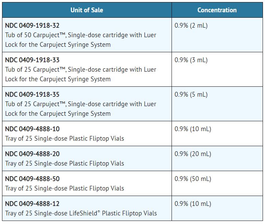Viewport: 265px width, 224px height.
Task: Select the NDC 0409-4888-12 code
Action: (32, 204)
